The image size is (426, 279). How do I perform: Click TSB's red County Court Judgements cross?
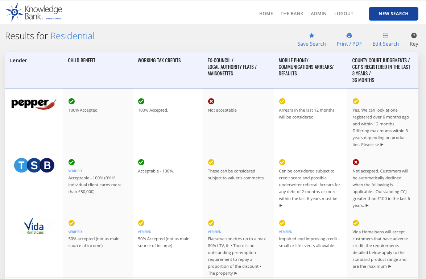pos(356,162)
